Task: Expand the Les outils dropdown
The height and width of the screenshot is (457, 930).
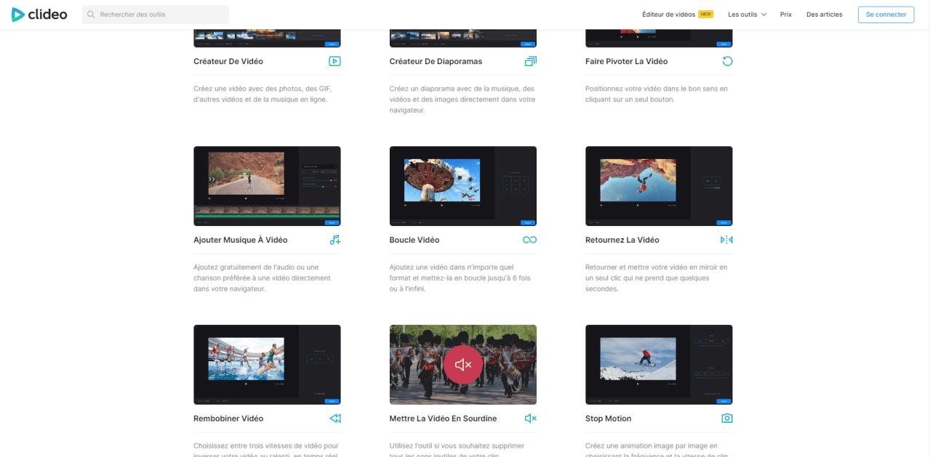Action: click(x=746, y=14)
